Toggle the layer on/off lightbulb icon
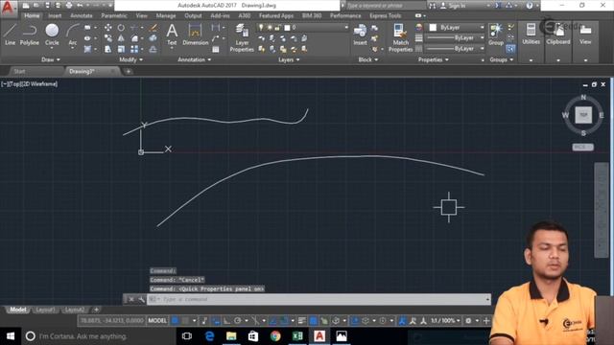 261,28
